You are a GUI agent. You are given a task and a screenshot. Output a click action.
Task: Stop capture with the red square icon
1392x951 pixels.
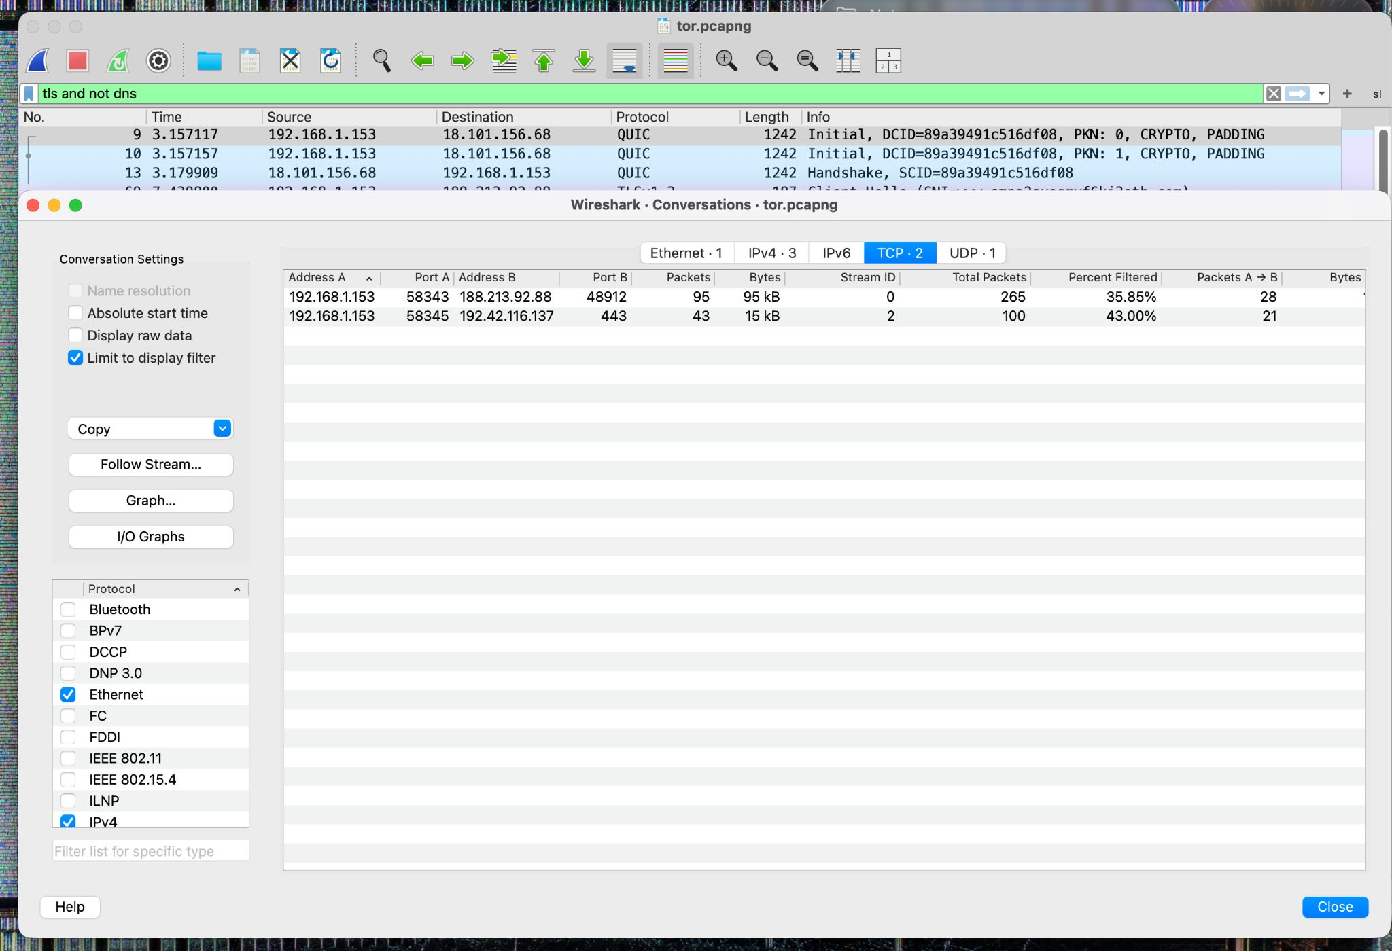tap(77, 61)
